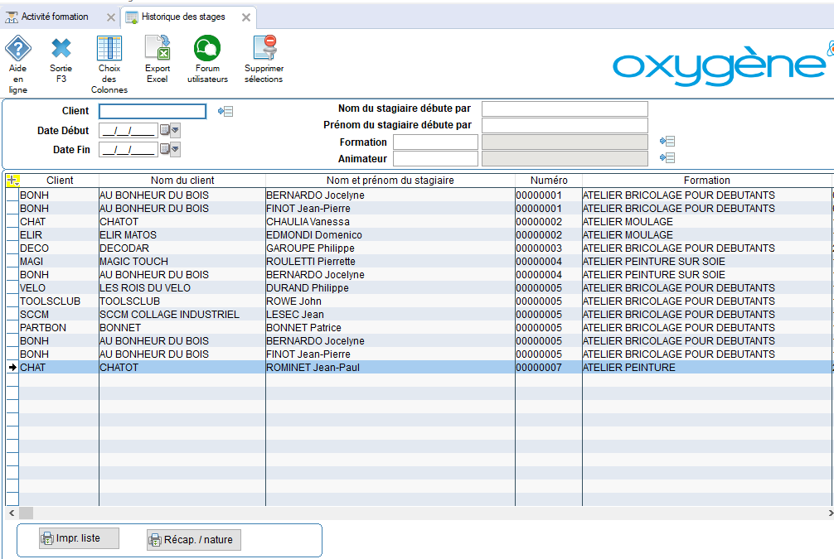The image size is (834, 559).
Task: Open the Animateur lookup list icon
Action: click(667, 158)
